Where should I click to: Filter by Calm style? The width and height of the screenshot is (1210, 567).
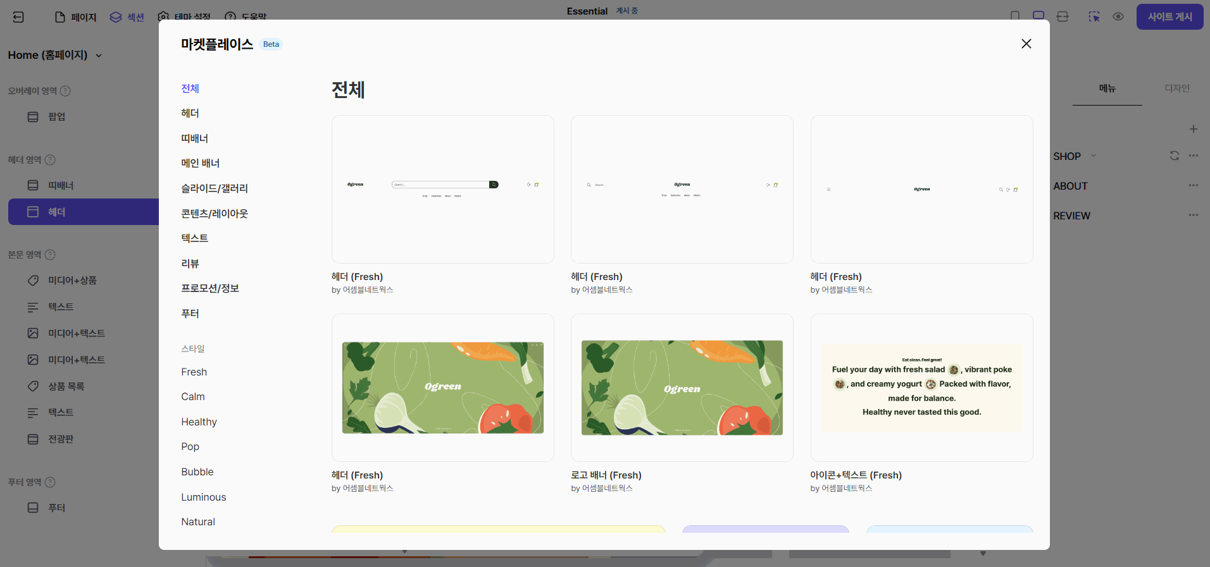pos(193,397)
